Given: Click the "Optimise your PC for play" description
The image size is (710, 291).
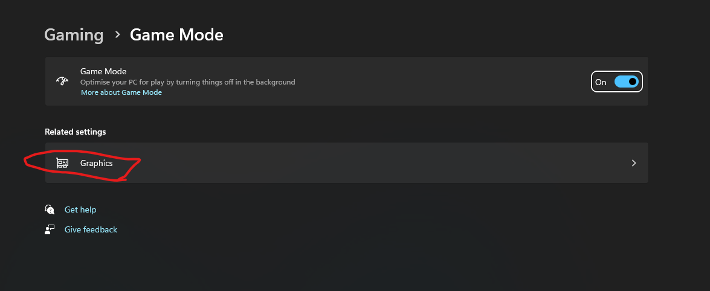Looking at the screenshot, I should (x=187, y=82).
